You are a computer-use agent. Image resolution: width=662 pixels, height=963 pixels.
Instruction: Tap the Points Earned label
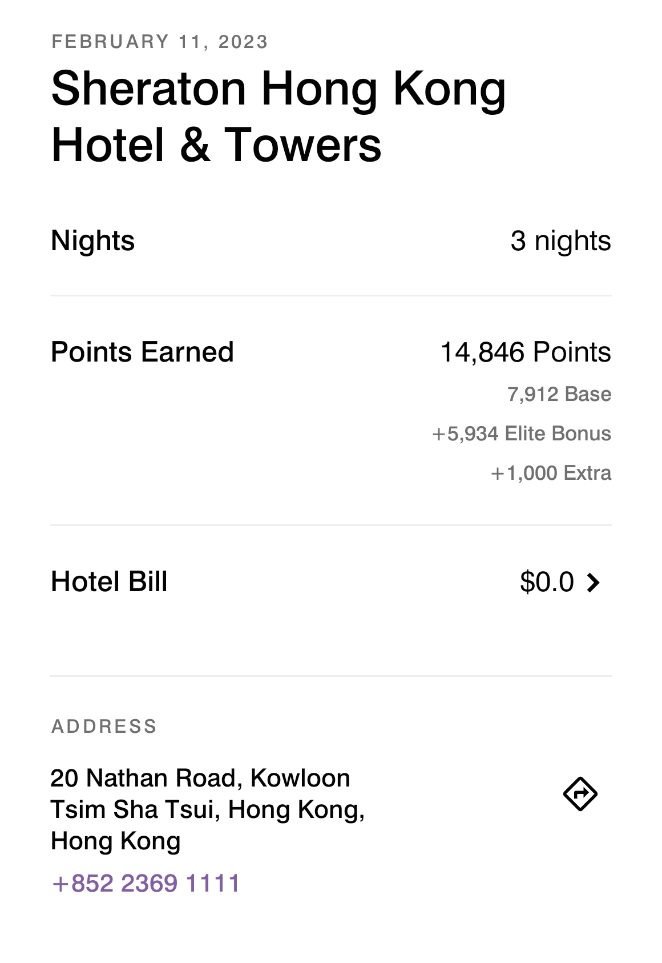coord(143,352)
